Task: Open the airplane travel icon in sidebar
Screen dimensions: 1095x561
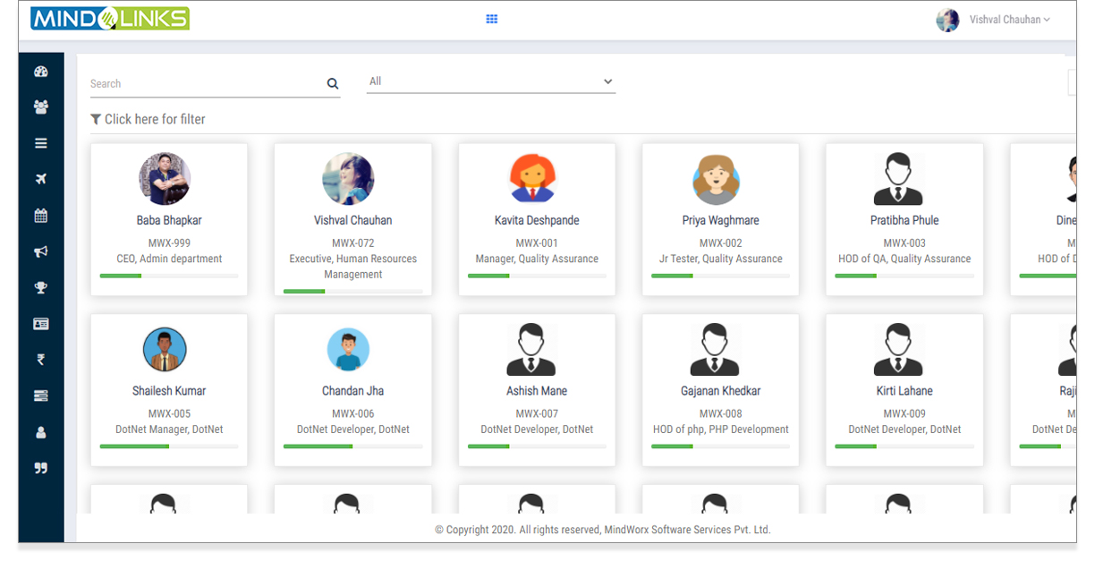Action: point(40,180)
